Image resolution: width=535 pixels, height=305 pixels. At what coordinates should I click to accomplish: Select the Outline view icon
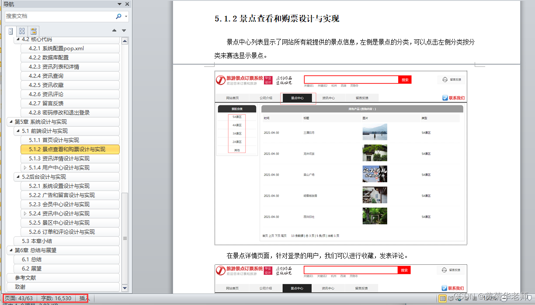(x=467, y=299)
